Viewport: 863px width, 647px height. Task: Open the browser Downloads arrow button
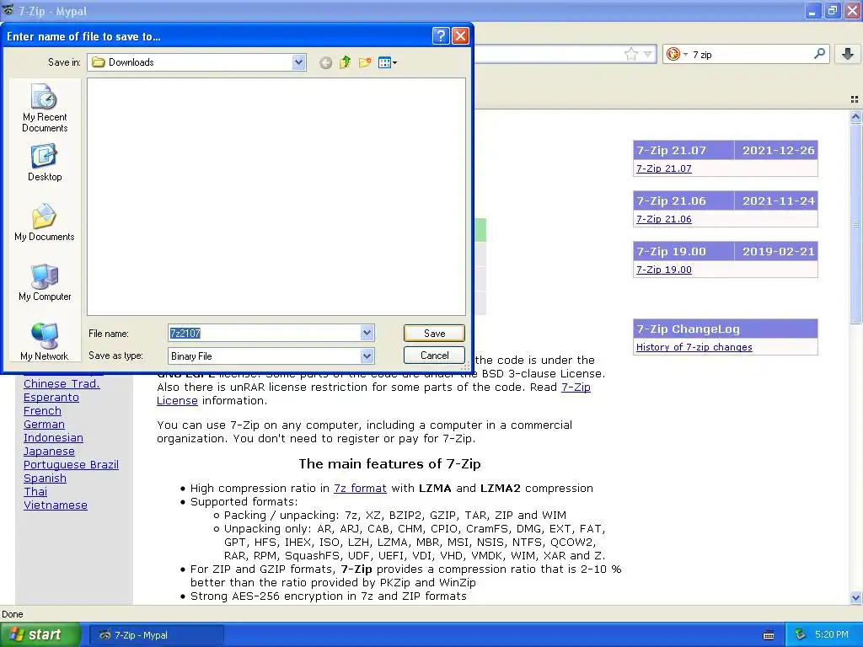(848, 53)
